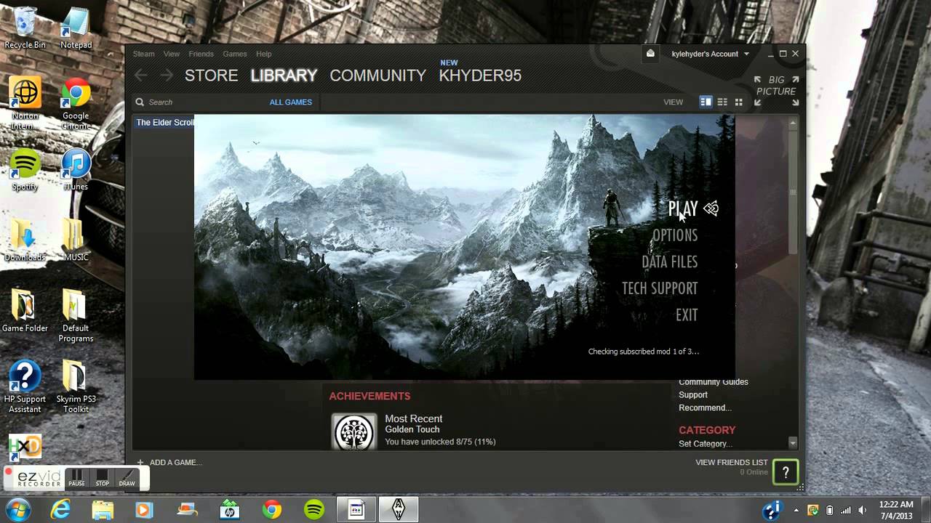The image size is (931, 523).
Task: Expand kylehyder's Account dropdown
Action: [710, 54]
